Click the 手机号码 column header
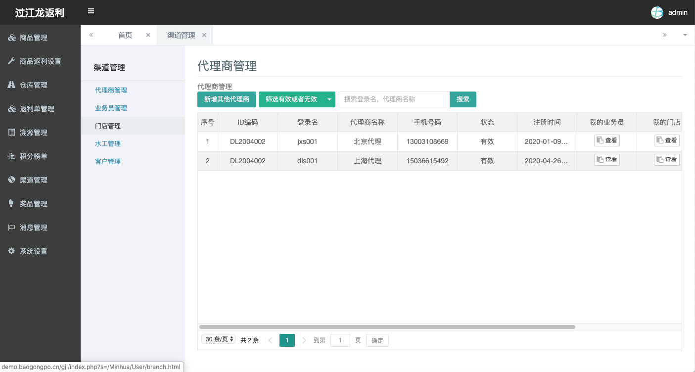This screenshot has width=695, height=372. 427,122
